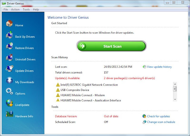Click the total drivers scanned value 157
This screenshot has height=136, width=190.
coord(106,72)
